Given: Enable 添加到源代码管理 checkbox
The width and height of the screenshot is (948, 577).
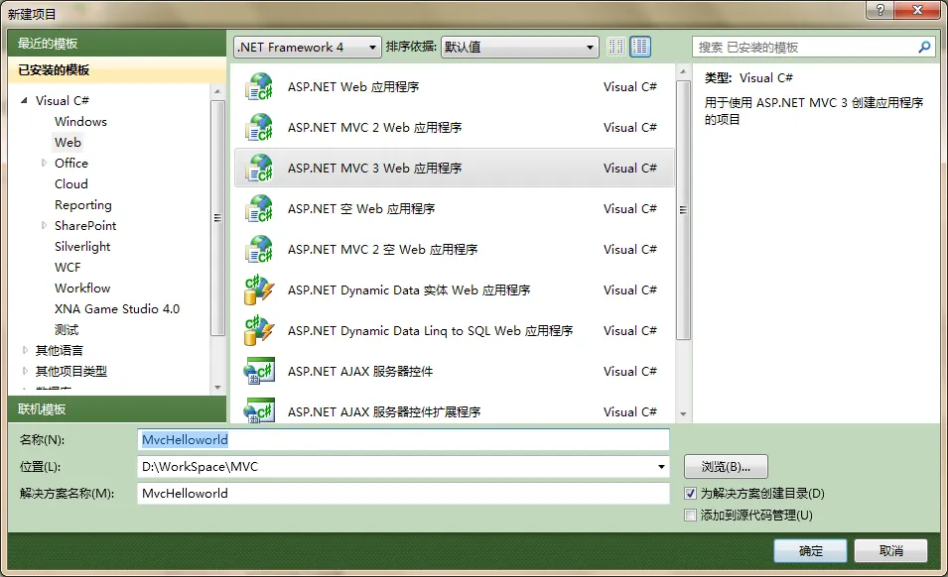Looking at the screenshot, I should tap(691, 516).
